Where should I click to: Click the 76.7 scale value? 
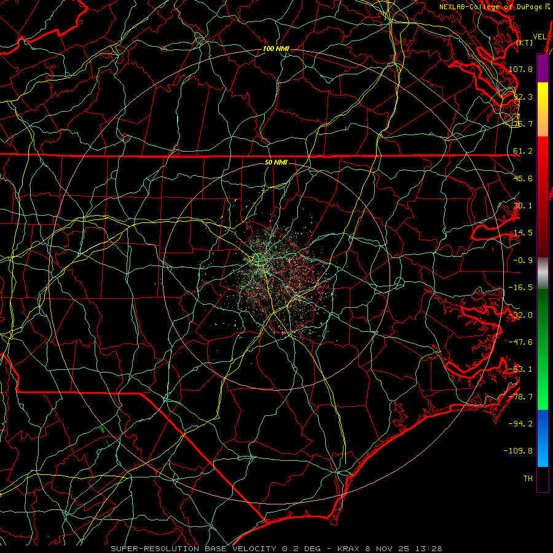point(523,124)
